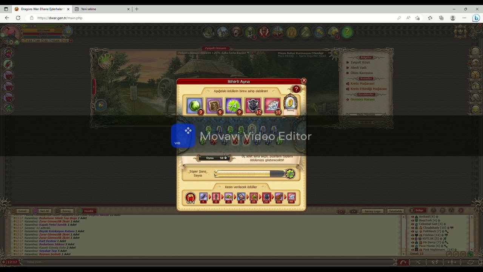Travel to Ölüm Kanyonu
Image resolution: width=483 pixels, height=272 pixels.
(361, 73)
